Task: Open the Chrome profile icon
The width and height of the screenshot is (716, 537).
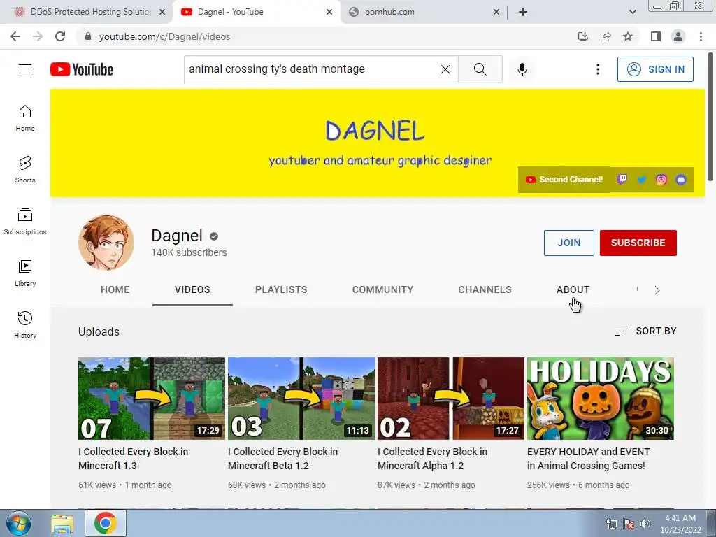Action: pyautogui.click(x=678, y=36)
